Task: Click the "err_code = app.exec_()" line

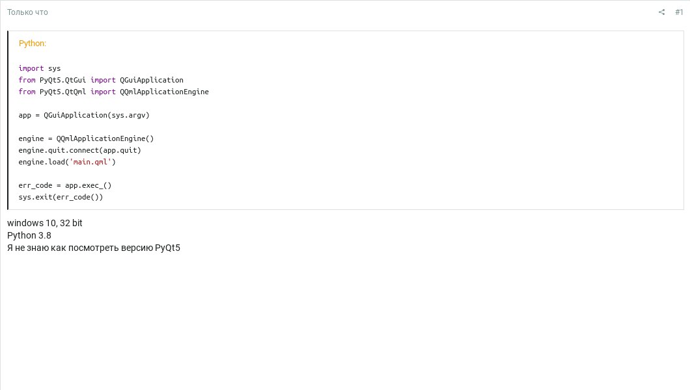Action: pos(65,185)
